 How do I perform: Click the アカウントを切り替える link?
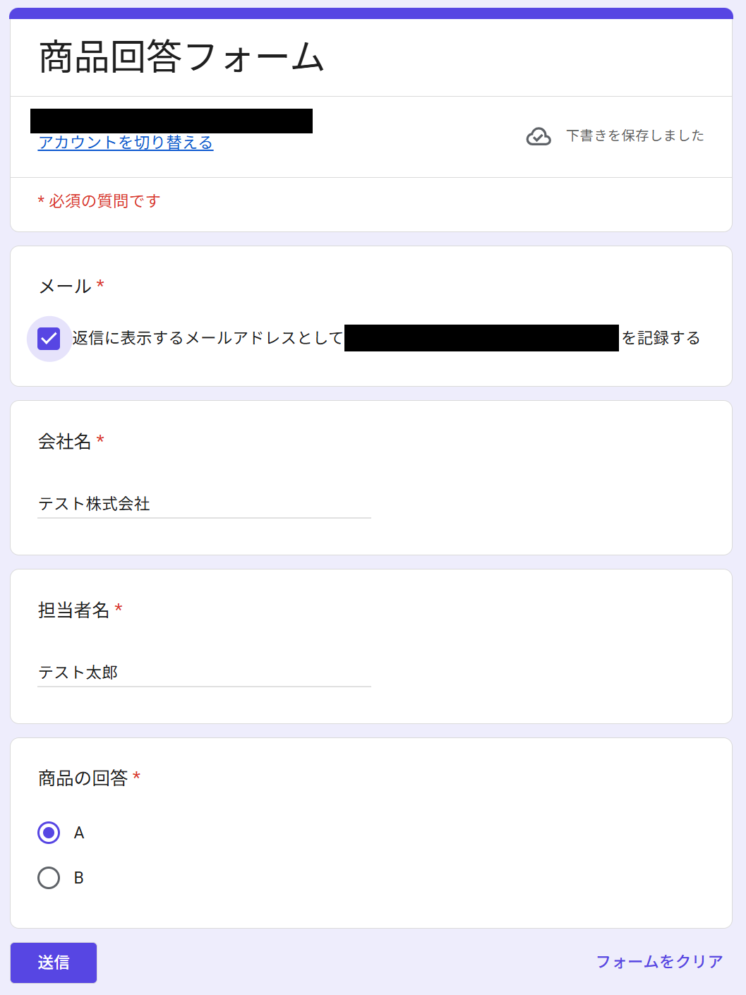126,143
